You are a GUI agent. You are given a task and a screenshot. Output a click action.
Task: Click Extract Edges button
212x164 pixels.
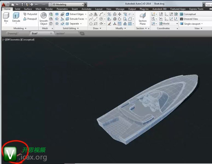76,14
